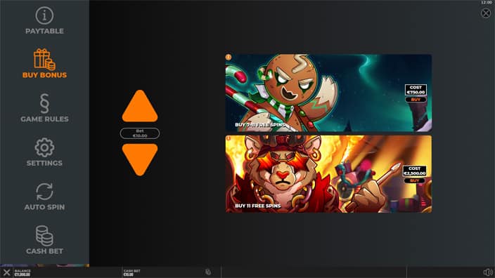Image resolution: width=495 pixels, height=278 pixels.
Task: Decrease bet with the orange down arrow
Action: [140, 159]
